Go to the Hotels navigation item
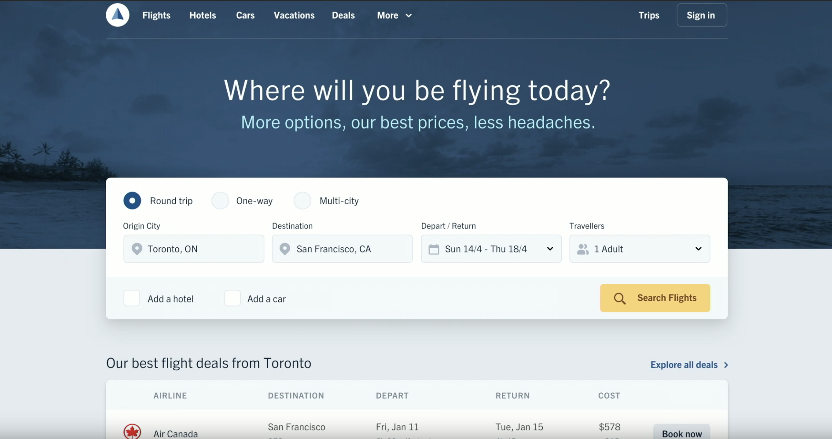 (202, 15)
